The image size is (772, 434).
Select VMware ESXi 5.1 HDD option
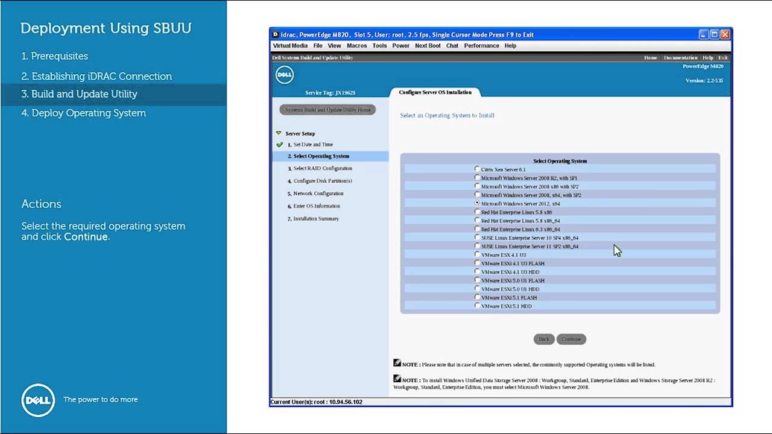(478, 306)
